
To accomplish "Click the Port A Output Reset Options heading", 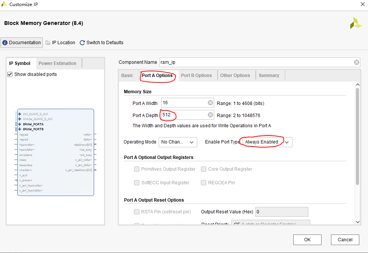I will point(154,200).
